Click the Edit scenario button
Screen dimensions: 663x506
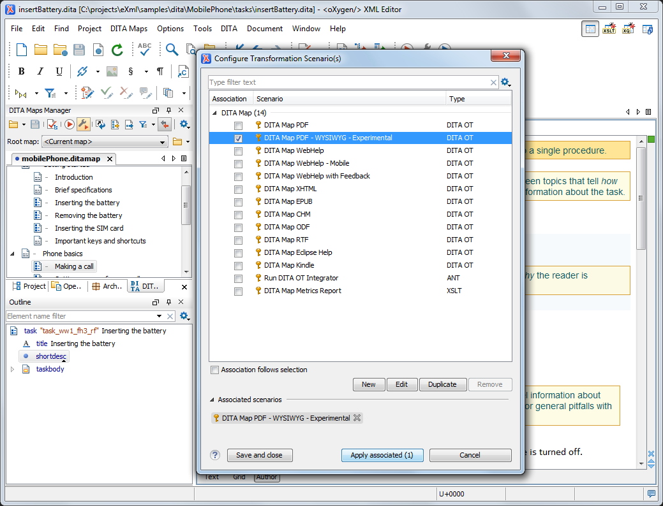pos(401,384)
